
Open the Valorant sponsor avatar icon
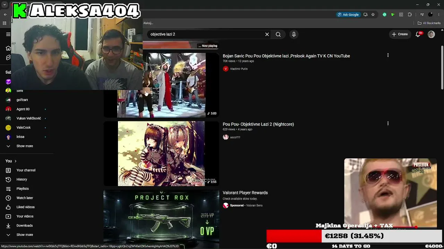click(x=226, y=205)
